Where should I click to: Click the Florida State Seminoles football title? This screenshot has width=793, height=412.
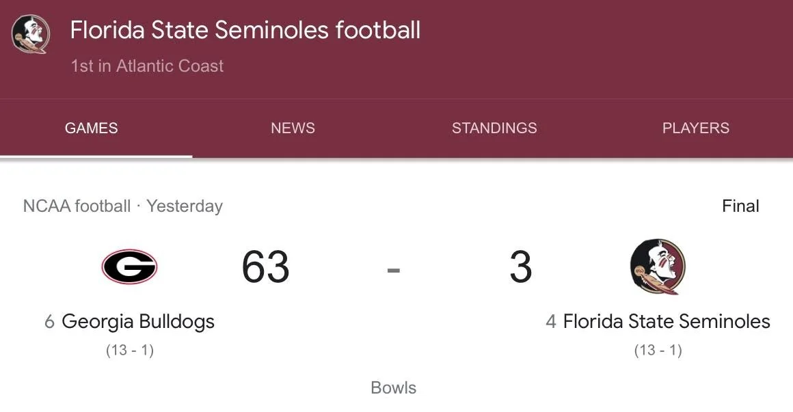245,30
